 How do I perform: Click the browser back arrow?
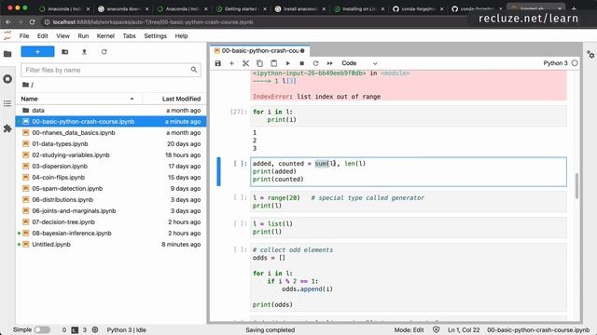[8, 22]
